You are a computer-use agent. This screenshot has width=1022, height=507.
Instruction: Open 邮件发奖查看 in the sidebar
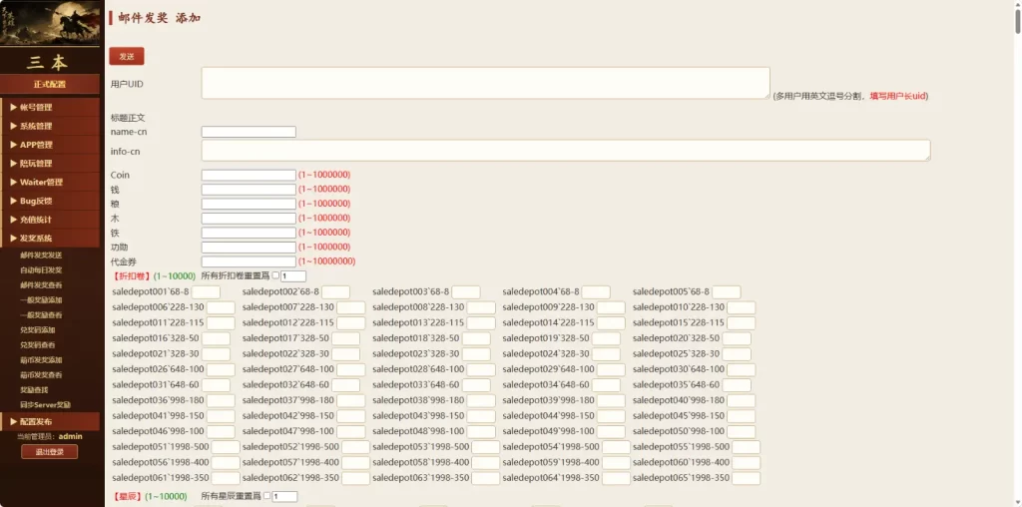click(x=41, y=285)
